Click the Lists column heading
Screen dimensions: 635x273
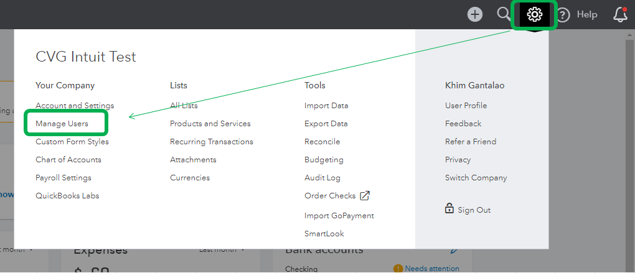tap(179, 85)
